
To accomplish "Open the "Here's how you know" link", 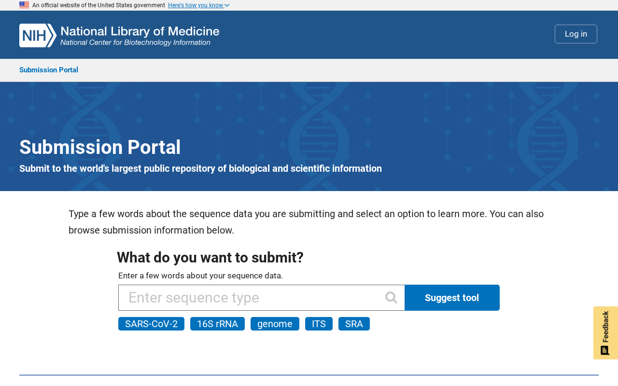I will 196,5.
